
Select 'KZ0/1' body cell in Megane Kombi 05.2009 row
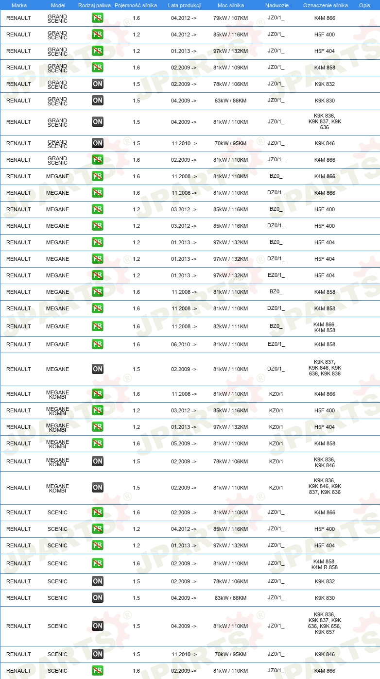(x=276, y=443)
